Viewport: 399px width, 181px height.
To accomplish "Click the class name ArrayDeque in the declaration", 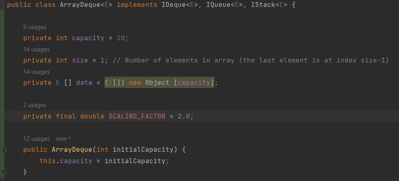I will click(80, 5).
